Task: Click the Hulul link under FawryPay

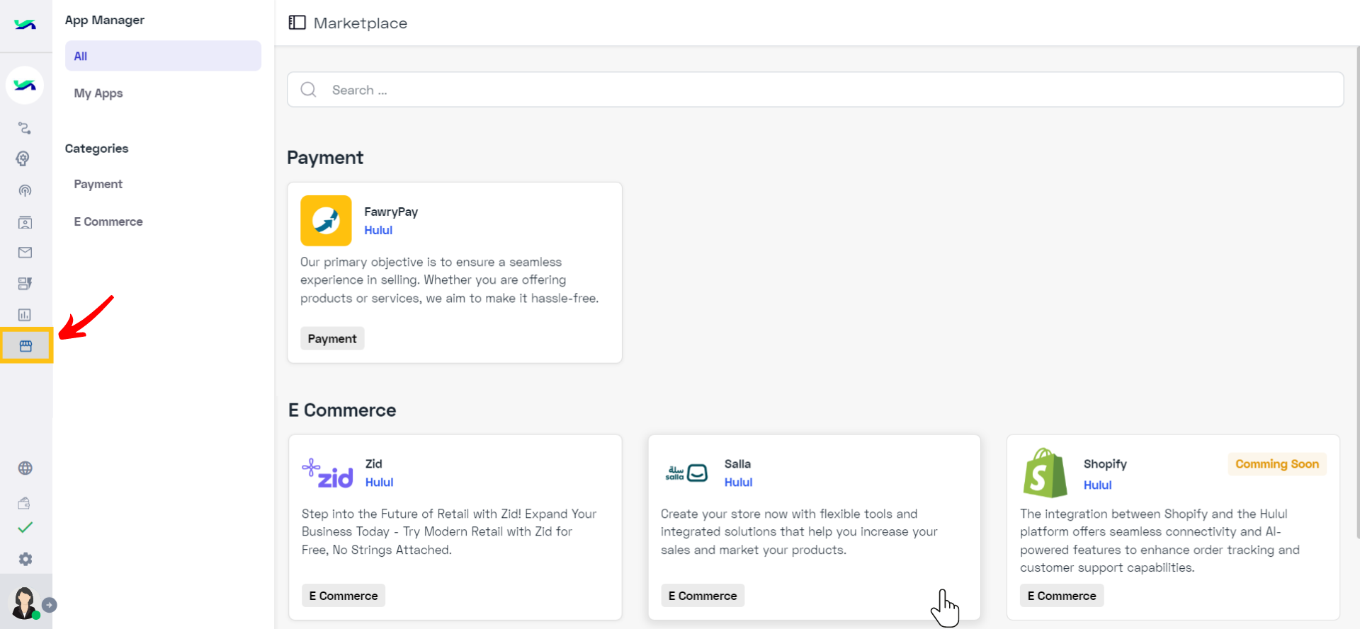Action: click(378, 230)
